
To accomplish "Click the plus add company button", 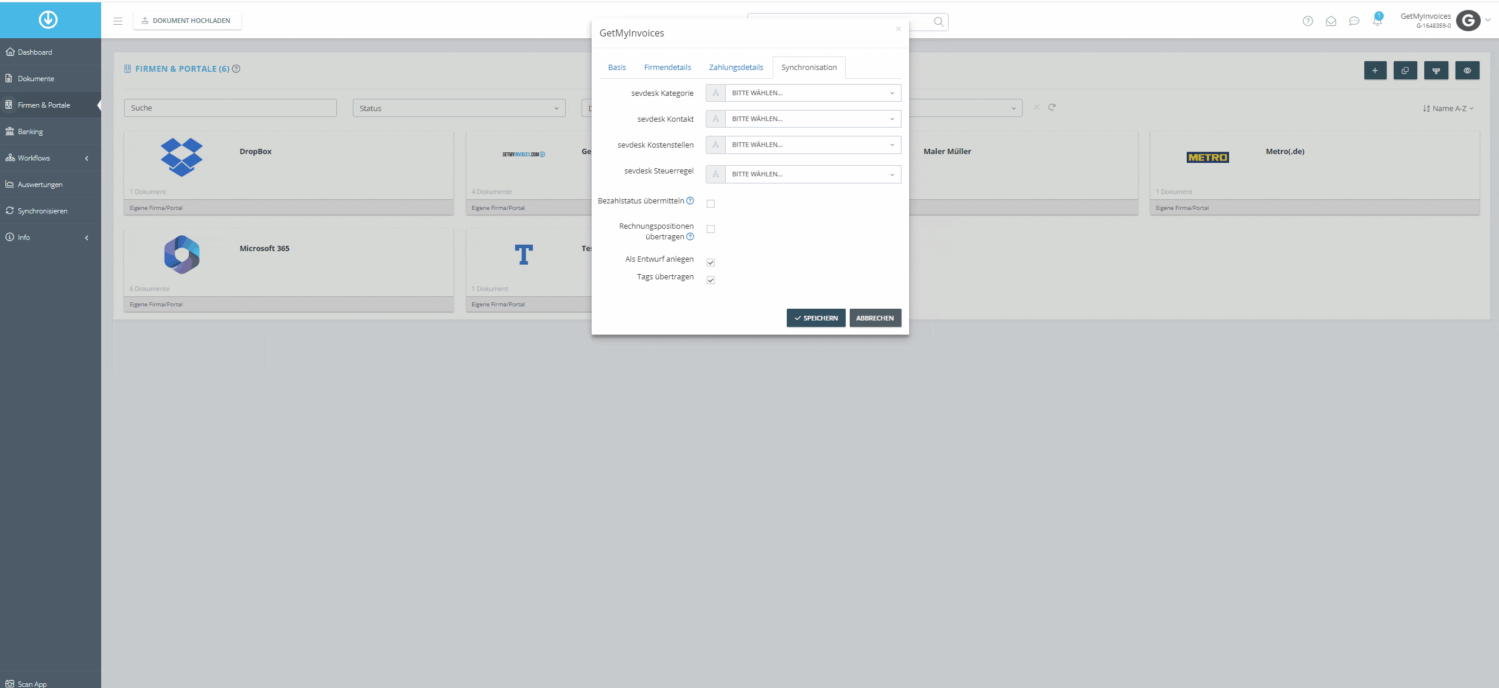I will [x=1375, y=71].
